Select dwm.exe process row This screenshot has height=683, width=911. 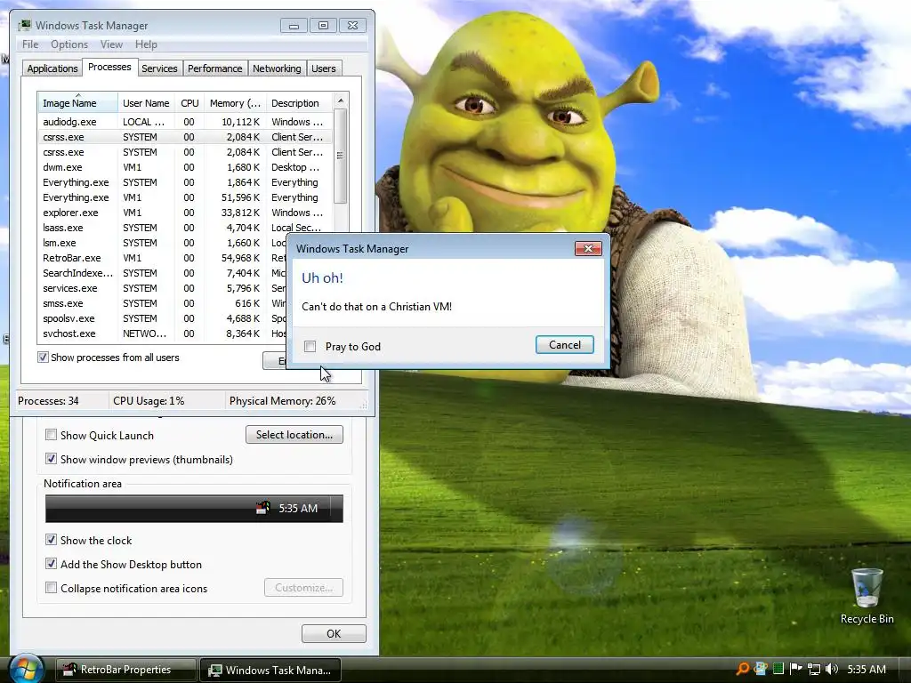[x=184, y=167]
